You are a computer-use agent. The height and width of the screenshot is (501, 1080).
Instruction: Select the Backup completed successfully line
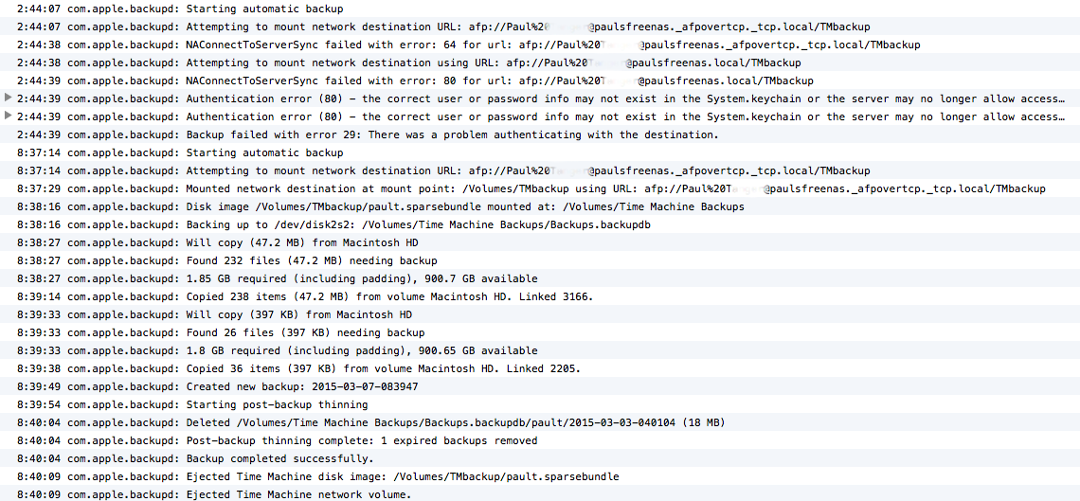[540, 458]
